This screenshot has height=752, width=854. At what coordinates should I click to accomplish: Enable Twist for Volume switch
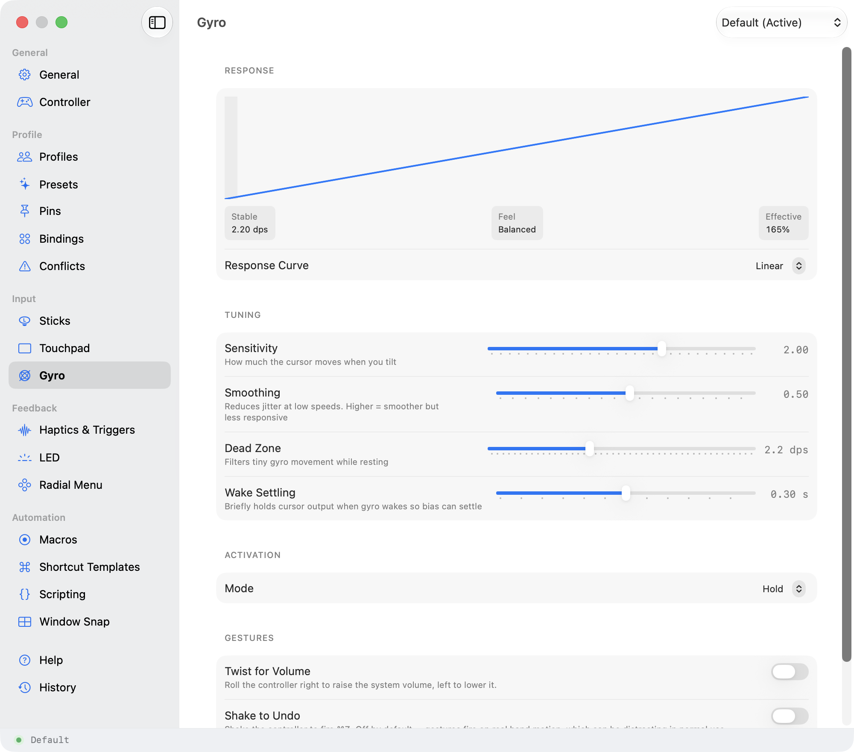pyautogui.click(x=790, y=672)
